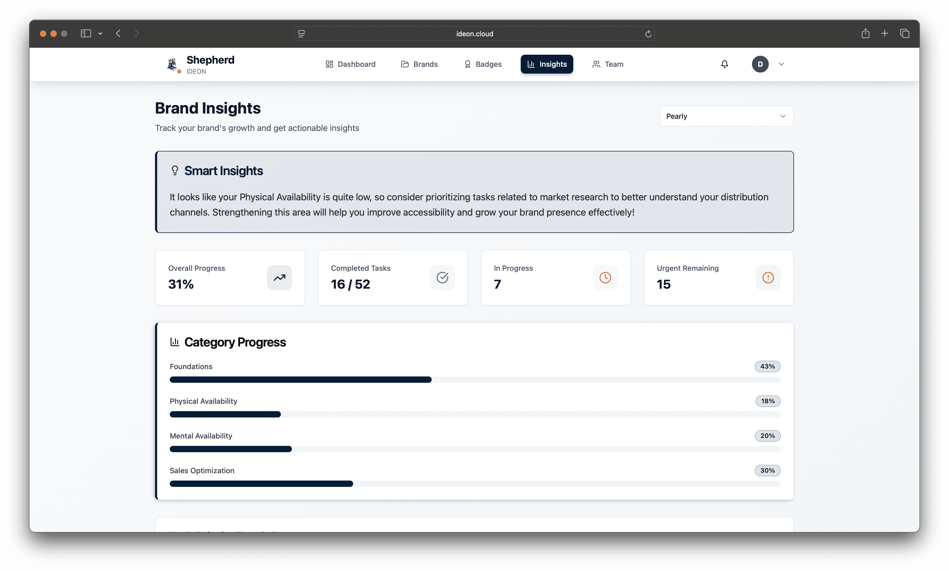The image size is (949, 571).
Task: Open the Pearly brand selector dropdown
Action: tap(726, 116)
